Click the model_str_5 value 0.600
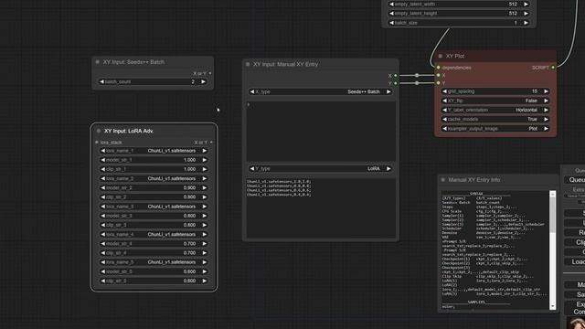 click(189, 271)
